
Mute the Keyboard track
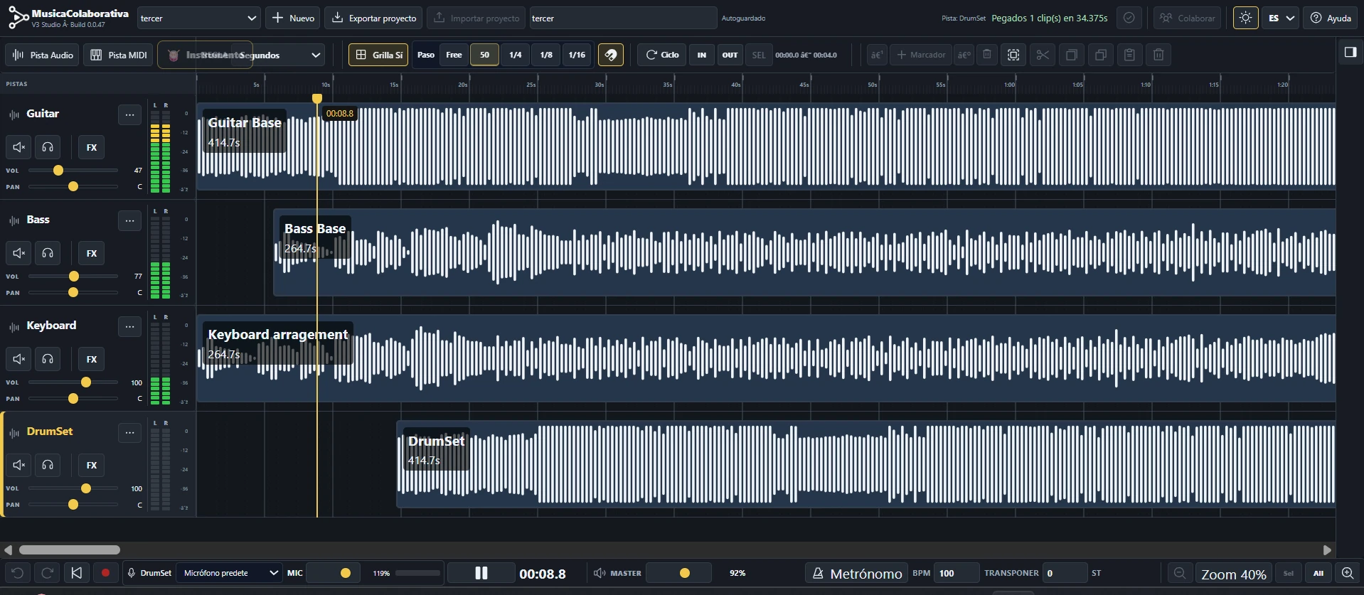pos(19,359)
